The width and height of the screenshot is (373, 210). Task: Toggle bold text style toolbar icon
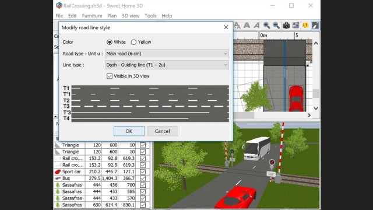[x=247, y=25]
